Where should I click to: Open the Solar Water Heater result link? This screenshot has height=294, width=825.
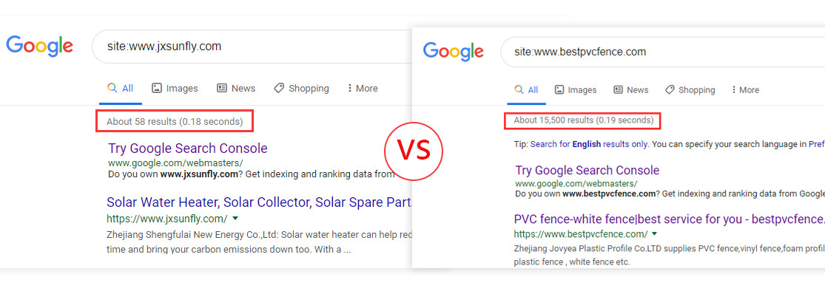(x=259, y=202)
